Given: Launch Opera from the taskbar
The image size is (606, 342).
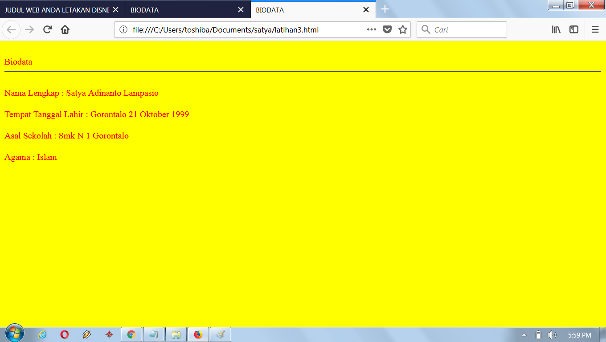Looking at the screenshot, I should 65,334.
